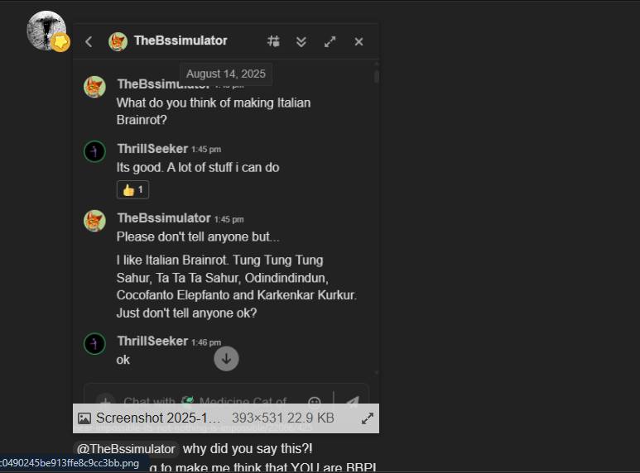Image resolution: width=640 pixels, height=473 pixels.
Task: Click the channel/thread settings icon in header
Action: (274, 41)
